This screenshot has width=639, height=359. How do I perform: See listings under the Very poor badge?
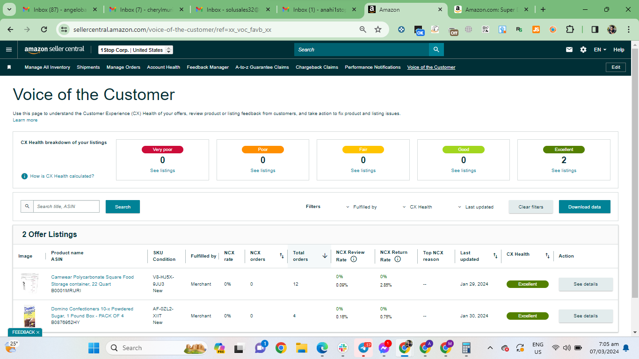(162, 171)
